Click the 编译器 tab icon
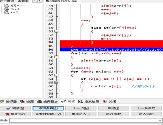This screenshot has width=163, height=125. click(2, 102)
